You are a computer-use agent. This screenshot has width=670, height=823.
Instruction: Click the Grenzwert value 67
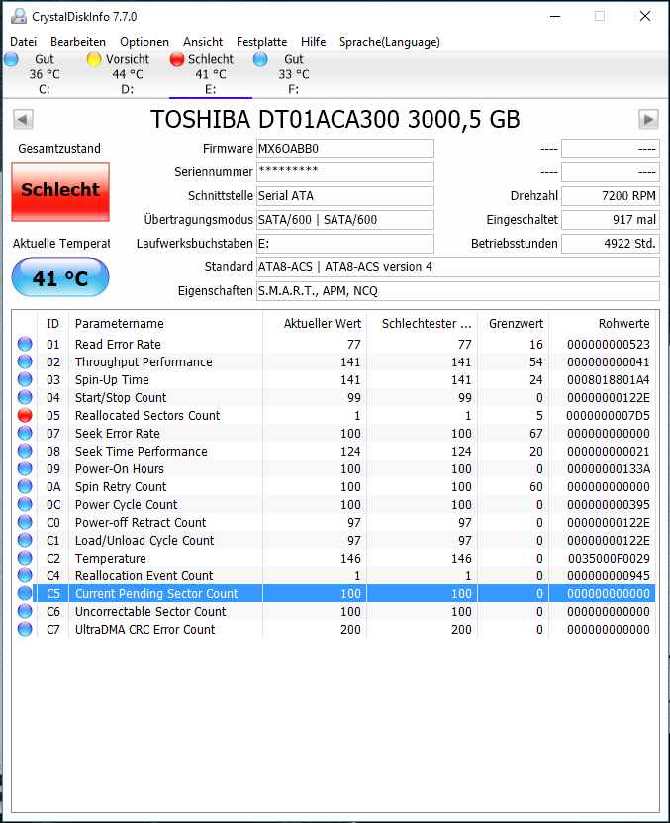tap(536, 434)
